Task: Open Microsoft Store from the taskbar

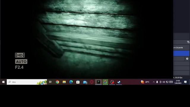Action: 78,82
